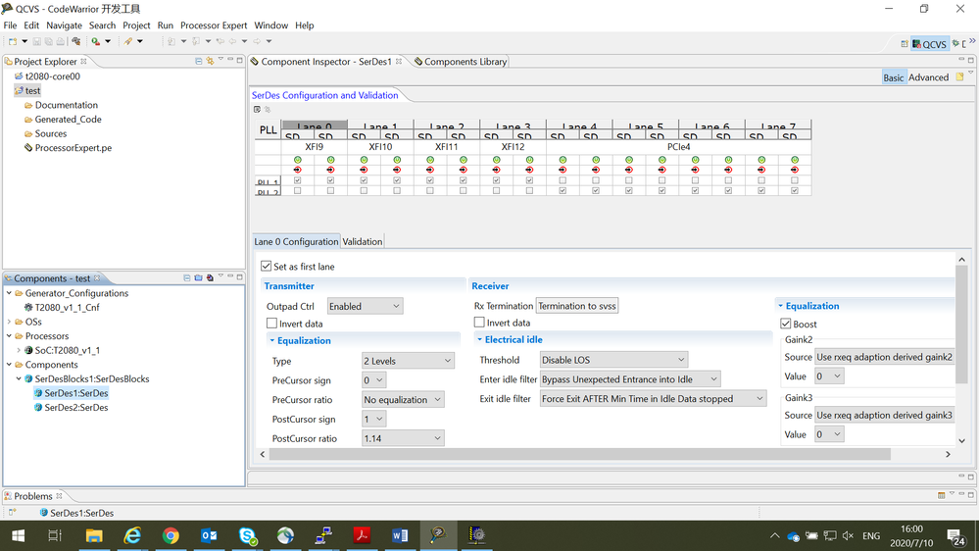979x551 pixels.
Task: Click the folder icon in Components panel toolbar
Action: (x=199, y=278)
